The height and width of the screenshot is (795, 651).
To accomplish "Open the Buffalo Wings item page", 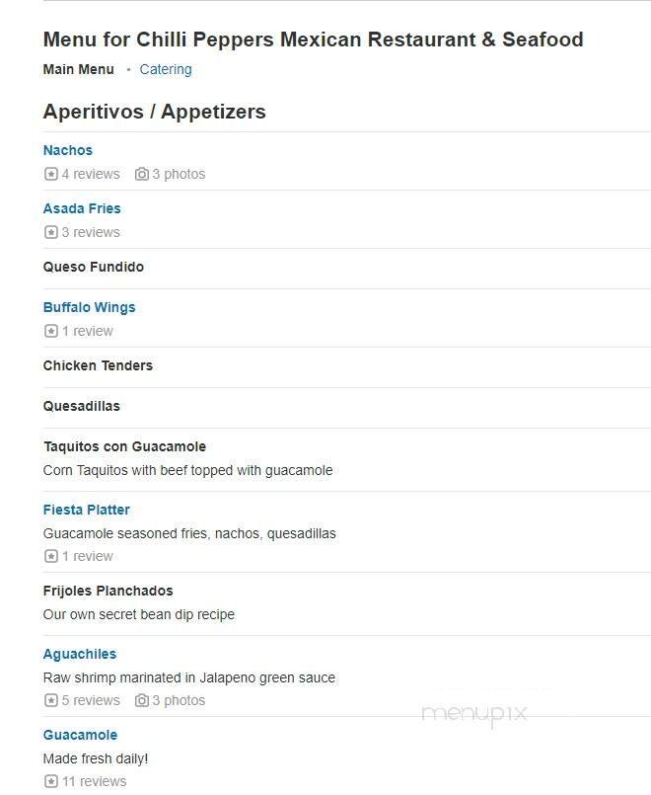I will click(89, 307).
